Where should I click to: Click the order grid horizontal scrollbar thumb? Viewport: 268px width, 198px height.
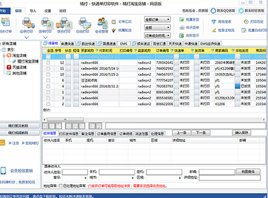pos(65,120)
